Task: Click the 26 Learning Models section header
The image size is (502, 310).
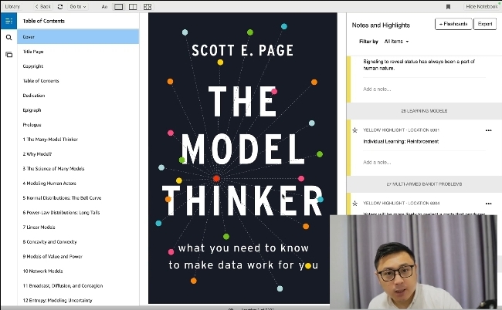Action: click(x=424, y=111)
